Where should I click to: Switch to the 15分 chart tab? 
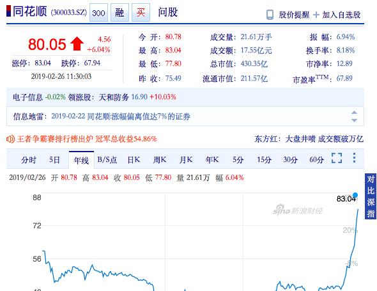tap(264, 160)
